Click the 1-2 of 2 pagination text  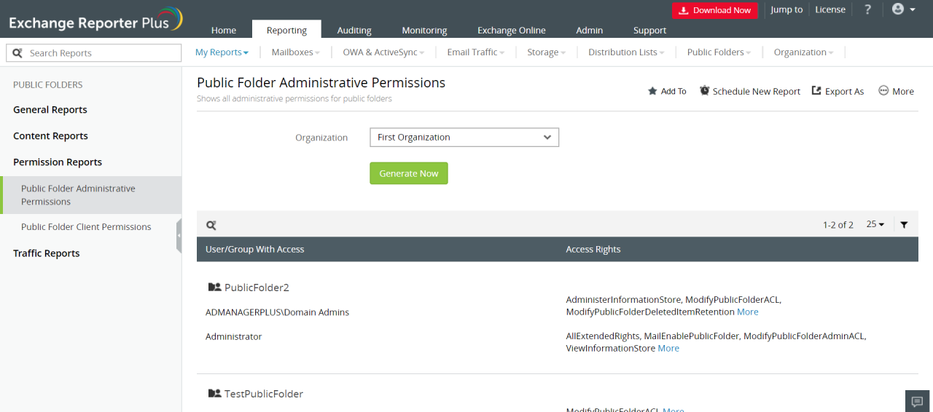pos(838,225)
